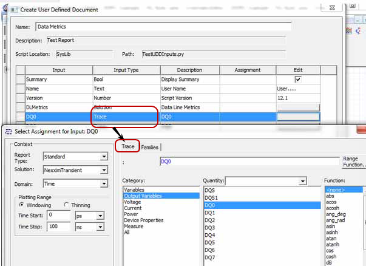Select atan in the Function list
Viewport: 366px width, 266px height.
[x=331, y=239]
